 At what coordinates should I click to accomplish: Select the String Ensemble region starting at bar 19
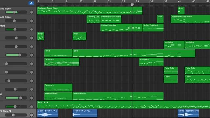tap(121, 28)
